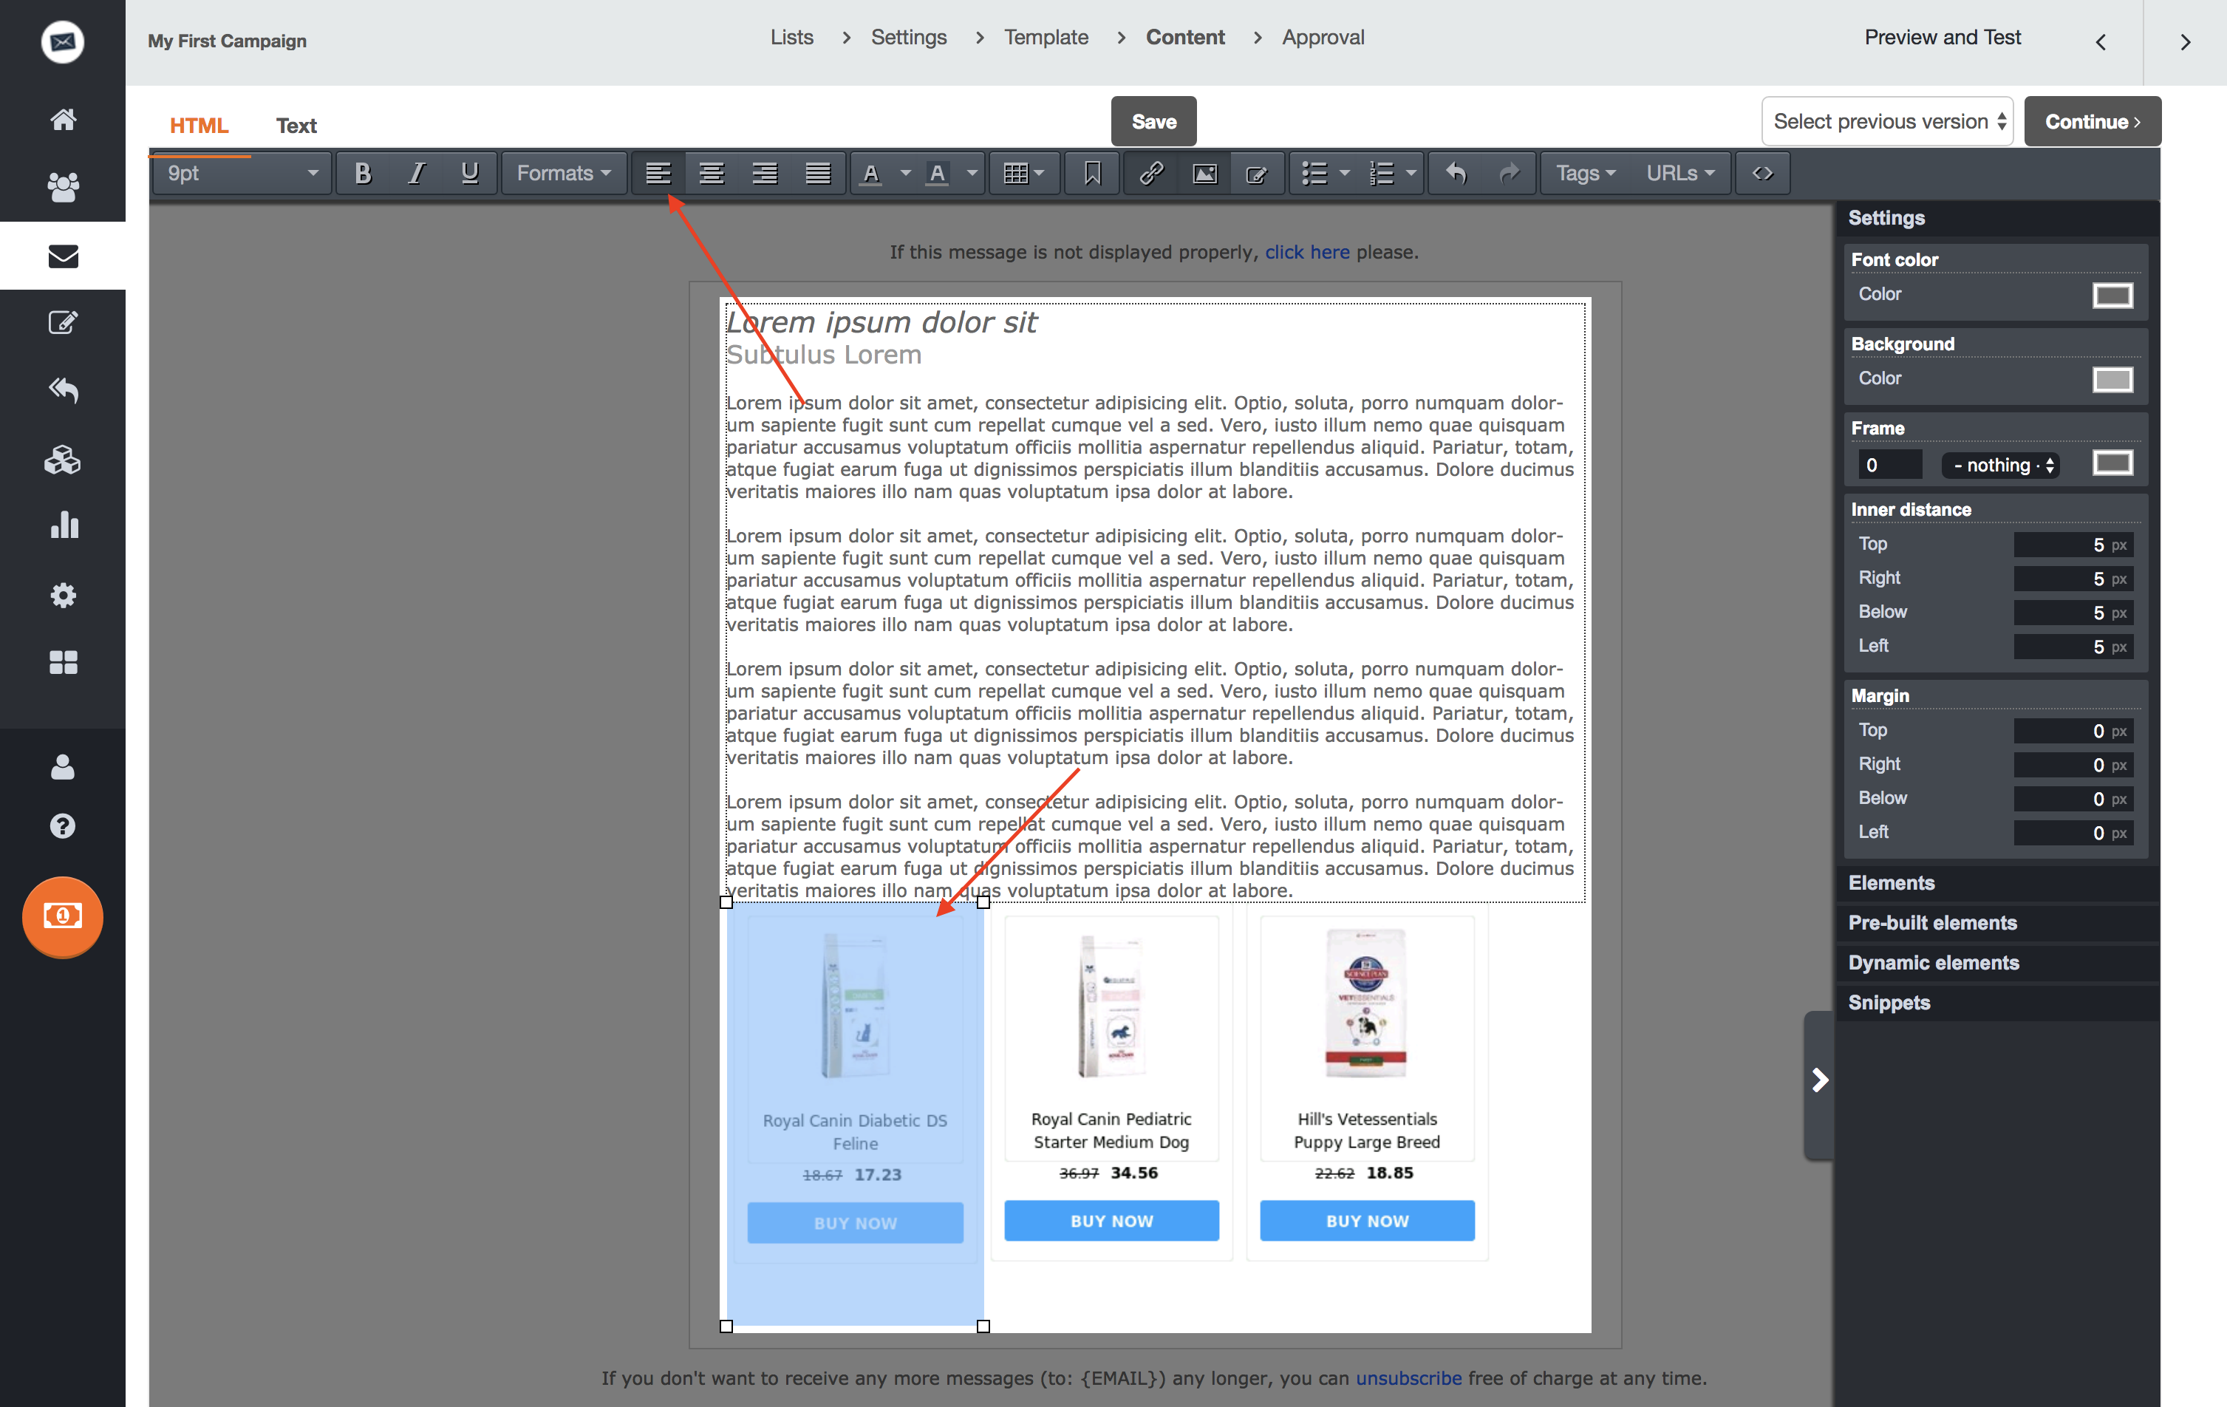Image resolution: width=2227 pixels, height=1407 pixels.
Task: Click the insert image icon
Action: point(1204,173)
